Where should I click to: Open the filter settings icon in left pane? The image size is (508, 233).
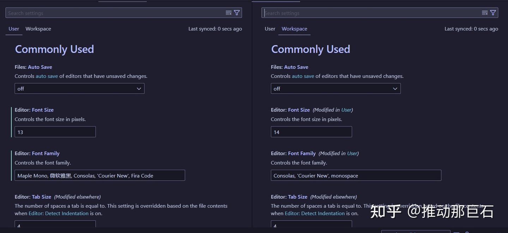click(237, 13)
